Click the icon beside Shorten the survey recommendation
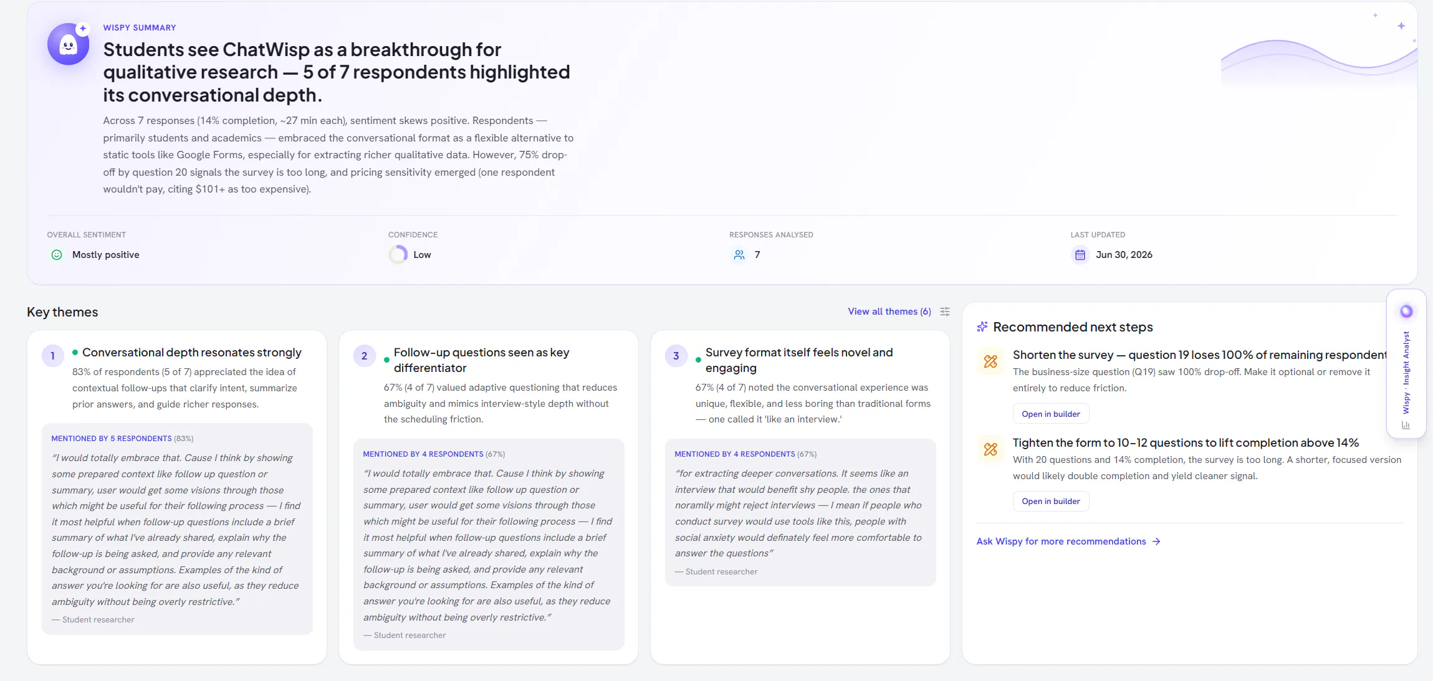The width and height of the screenshot is (1433, 681). [990, 361]
